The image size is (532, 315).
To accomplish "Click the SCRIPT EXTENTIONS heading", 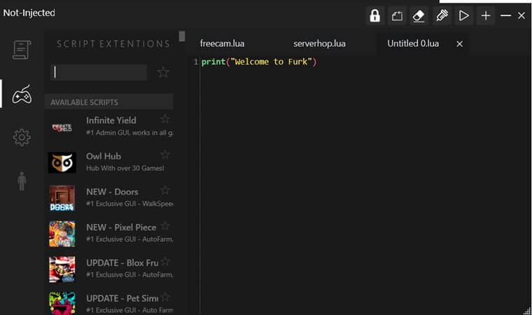I will 113,44.
